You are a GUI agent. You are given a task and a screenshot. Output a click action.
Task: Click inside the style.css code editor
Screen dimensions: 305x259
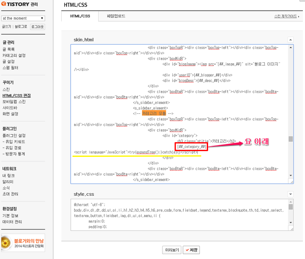tap(180, 215)
